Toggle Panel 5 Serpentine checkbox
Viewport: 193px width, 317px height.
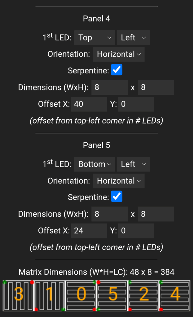coord(117,196)
